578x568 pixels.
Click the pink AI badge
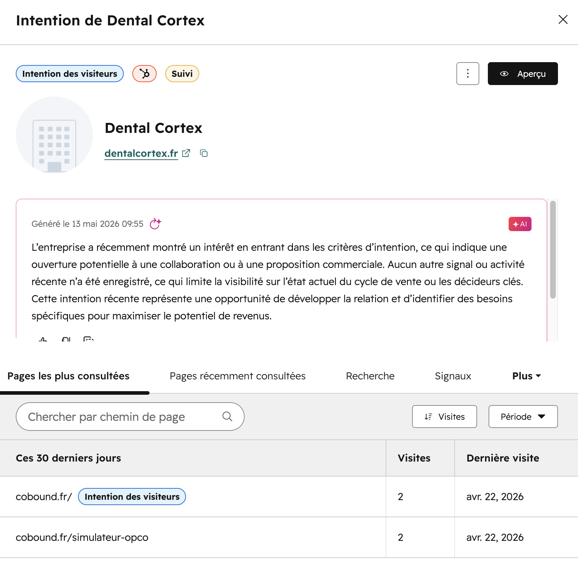520,224
